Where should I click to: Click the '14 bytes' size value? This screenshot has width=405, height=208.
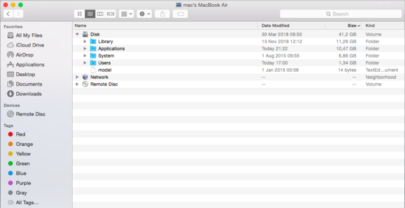click(347, 70)
